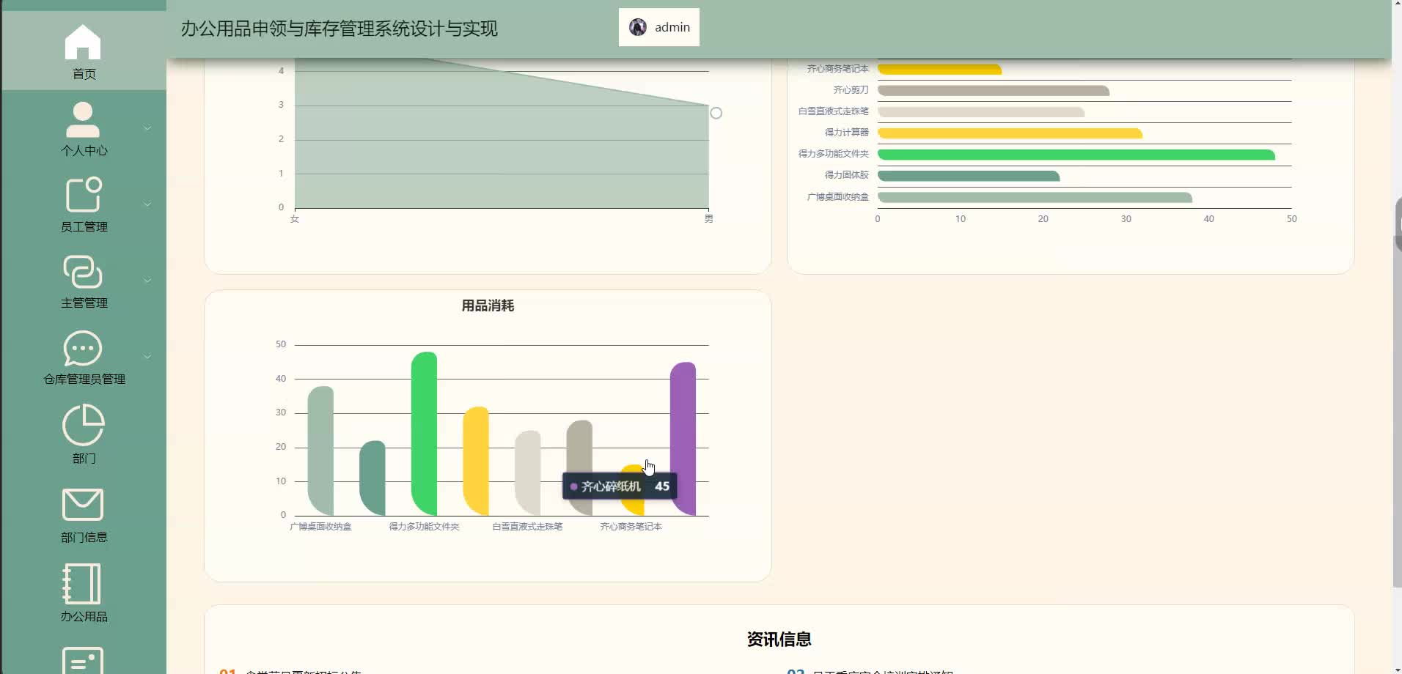Click the 办公用品申领与库存管理系统设计与实现 page title
Image resolution: width=1402 pixels, height=674 pixels.
click(340, 29)
